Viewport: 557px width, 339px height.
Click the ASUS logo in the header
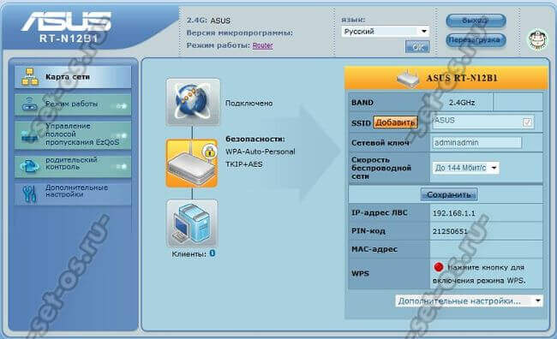[67, 21]
